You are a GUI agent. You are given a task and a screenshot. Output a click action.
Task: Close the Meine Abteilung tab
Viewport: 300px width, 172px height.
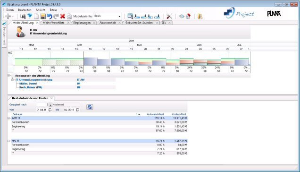tap(37, 23)
